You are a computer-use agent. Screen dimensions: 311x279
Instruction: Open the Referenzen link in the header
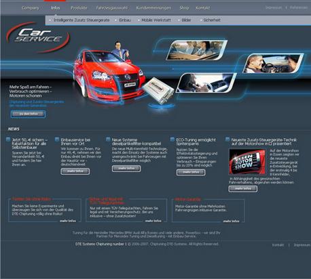pos(299,7)
